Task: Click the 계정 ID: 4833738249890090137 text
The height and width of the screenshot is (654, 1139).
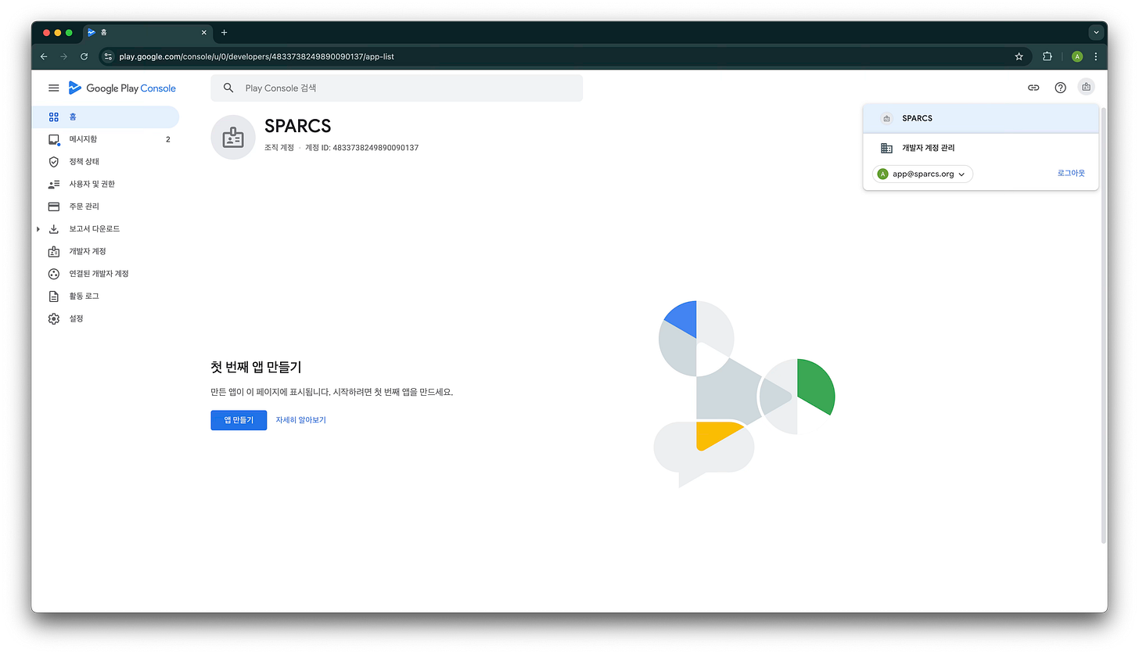Action: pos(361,148)
